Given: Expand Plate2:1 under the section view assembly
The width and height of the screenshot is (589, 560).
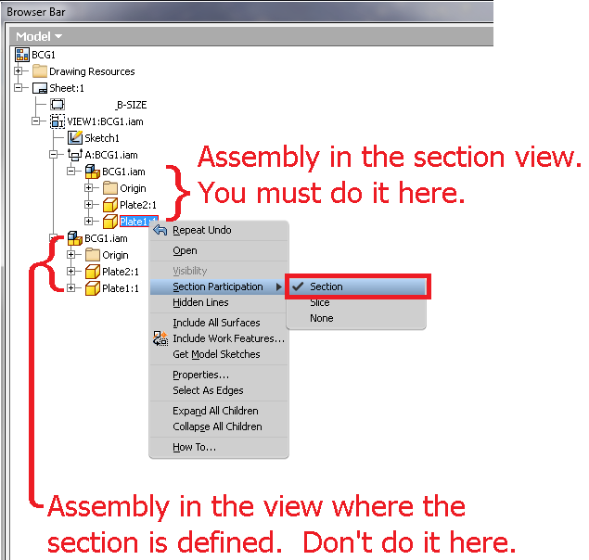Looking at the screenshot, I should (88, 205).
